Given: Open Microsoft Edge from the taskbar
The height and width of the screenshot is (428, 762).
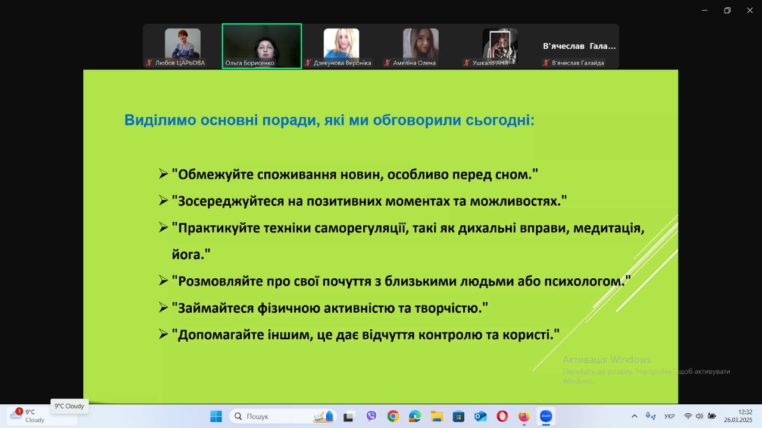Looking at the screenshot, I should coord(415,416).
